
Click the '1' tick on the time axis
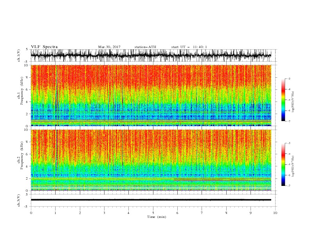pyautogui.click(x=56, y=213)
